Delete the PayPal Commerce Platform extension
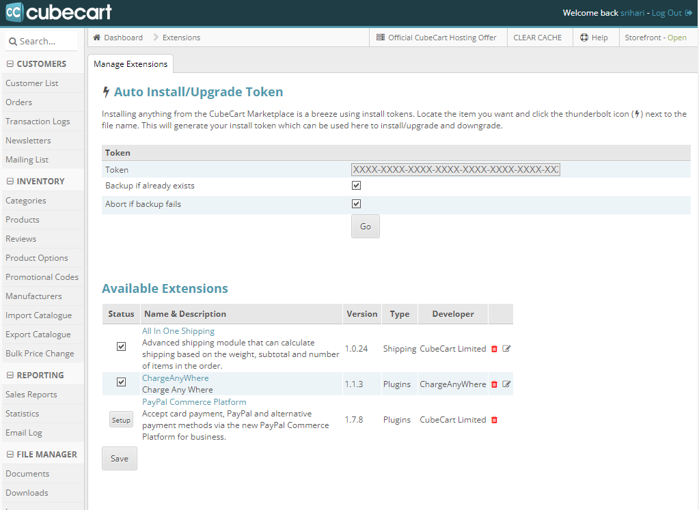Image resolution: width=699 pixels, height=510 pixels. [494, 420]
